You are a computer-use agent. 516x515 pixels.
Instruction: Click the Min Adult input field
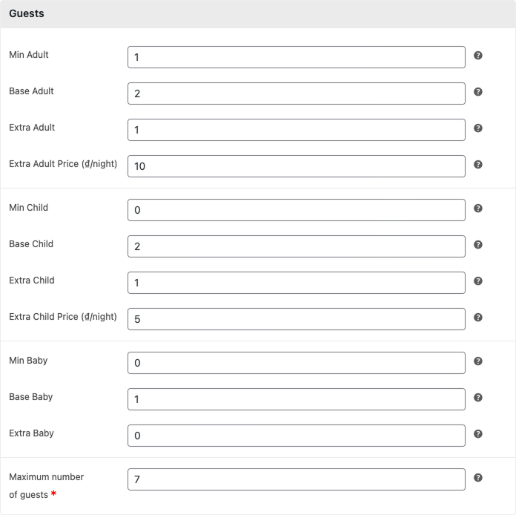(297, 57)
